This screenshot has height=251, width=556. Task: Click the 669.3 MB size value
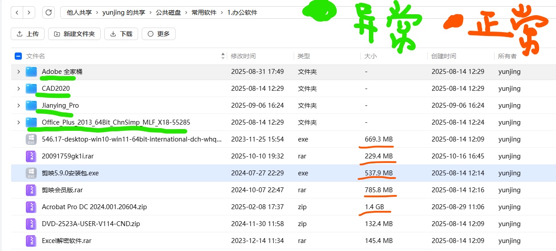pyautogui.click(x=379, y=139)
